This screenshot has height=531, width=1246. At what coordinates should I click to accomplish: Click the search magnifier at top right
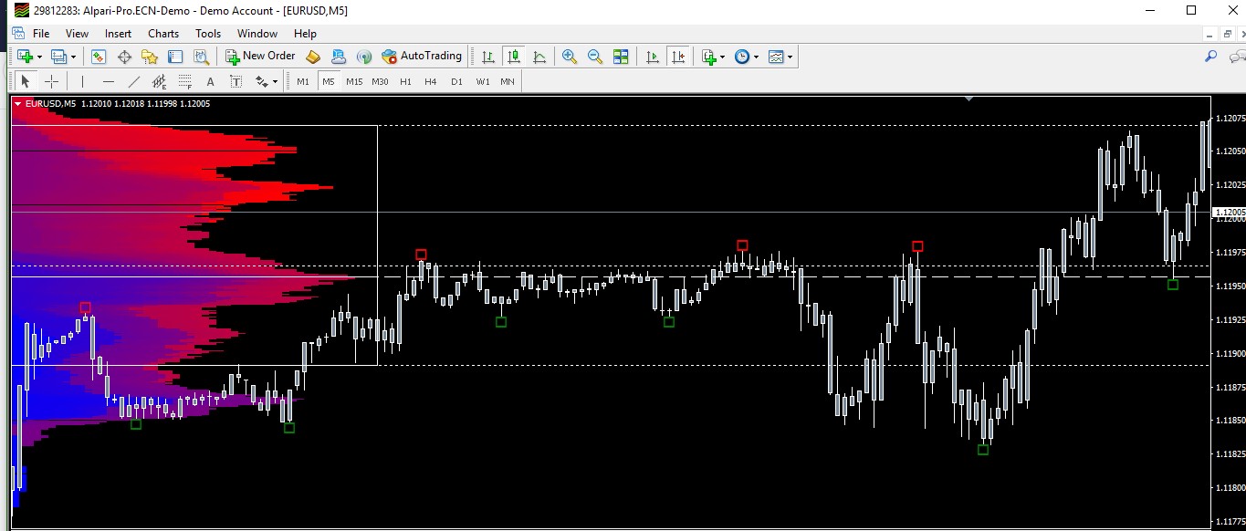coord(1211,57)
